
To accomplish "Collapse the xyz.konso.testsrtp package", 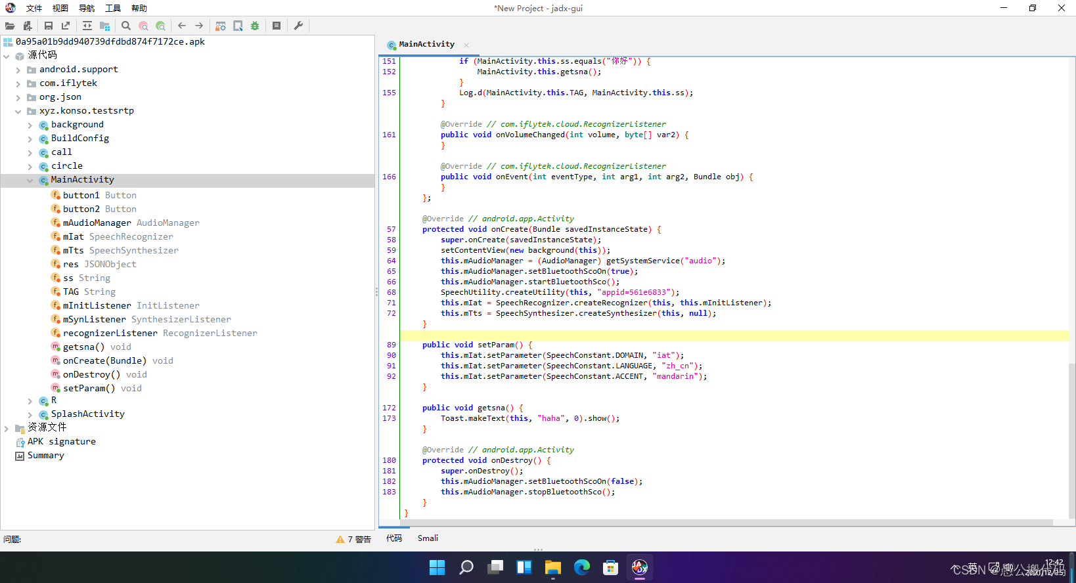I will pyautogui.click(x=18, y=111).
